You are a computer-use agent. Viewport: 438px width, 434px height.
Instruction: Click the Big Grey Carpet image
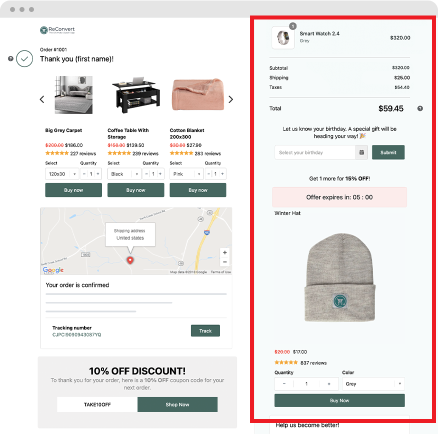pos(73,95)
